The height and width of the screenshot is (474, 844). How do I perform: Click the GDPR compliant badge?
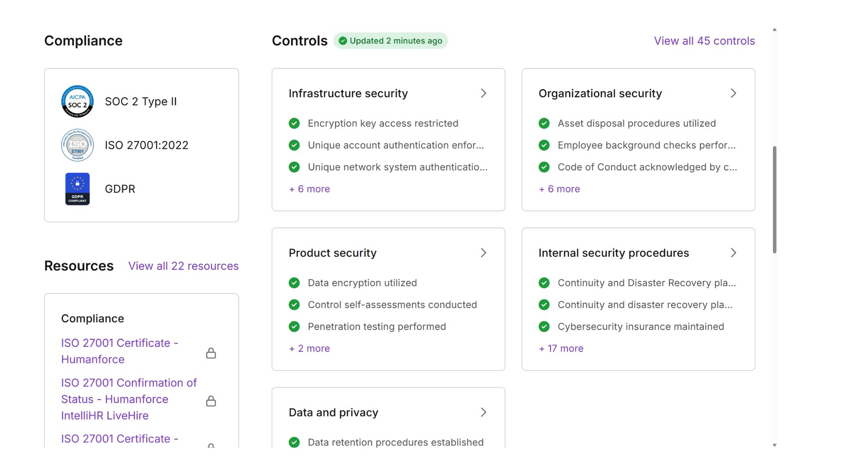(x=77, y=189)
